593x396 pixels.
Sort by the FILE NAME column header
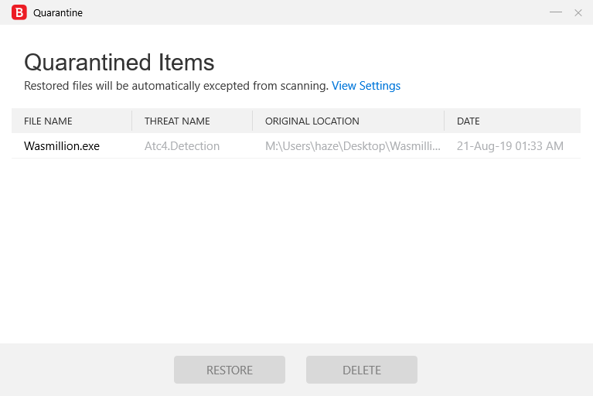[48, 121]
